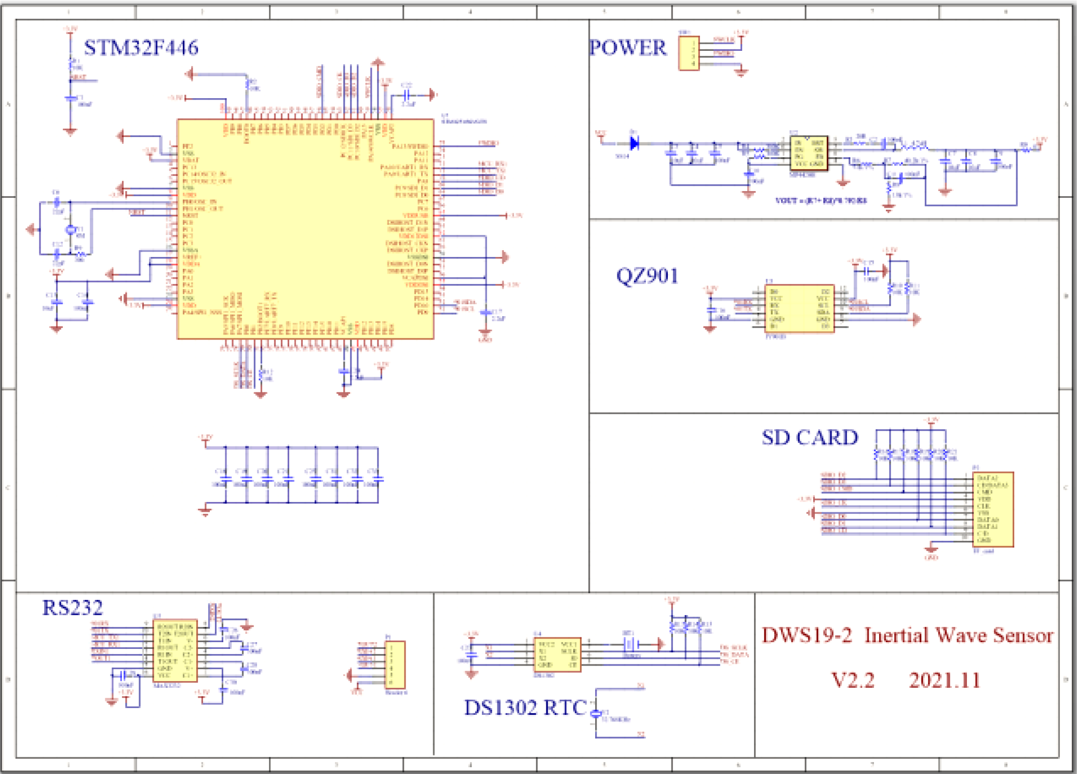
Task: Select the QZ901 sensor module component
Action: (800, 308)
